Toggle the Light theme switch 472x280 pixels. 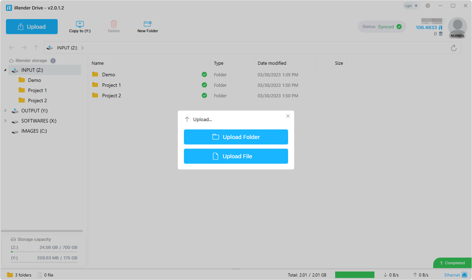pos(412,6)
